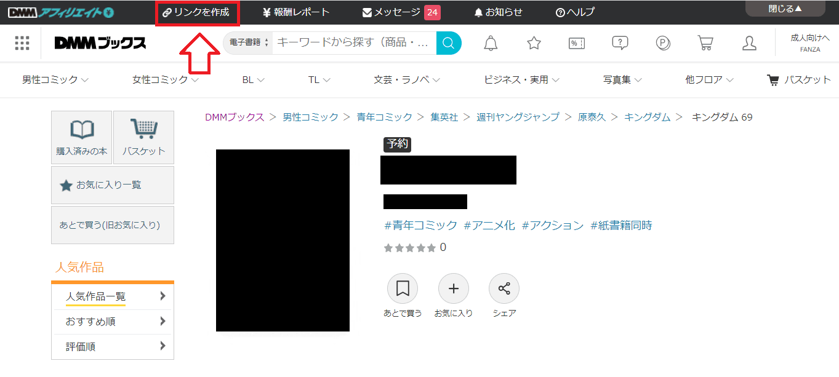The width and height of the screenshot is (839, 377).
Task: Go to DMMブックス breadcrumb
Action: point(235,117)
